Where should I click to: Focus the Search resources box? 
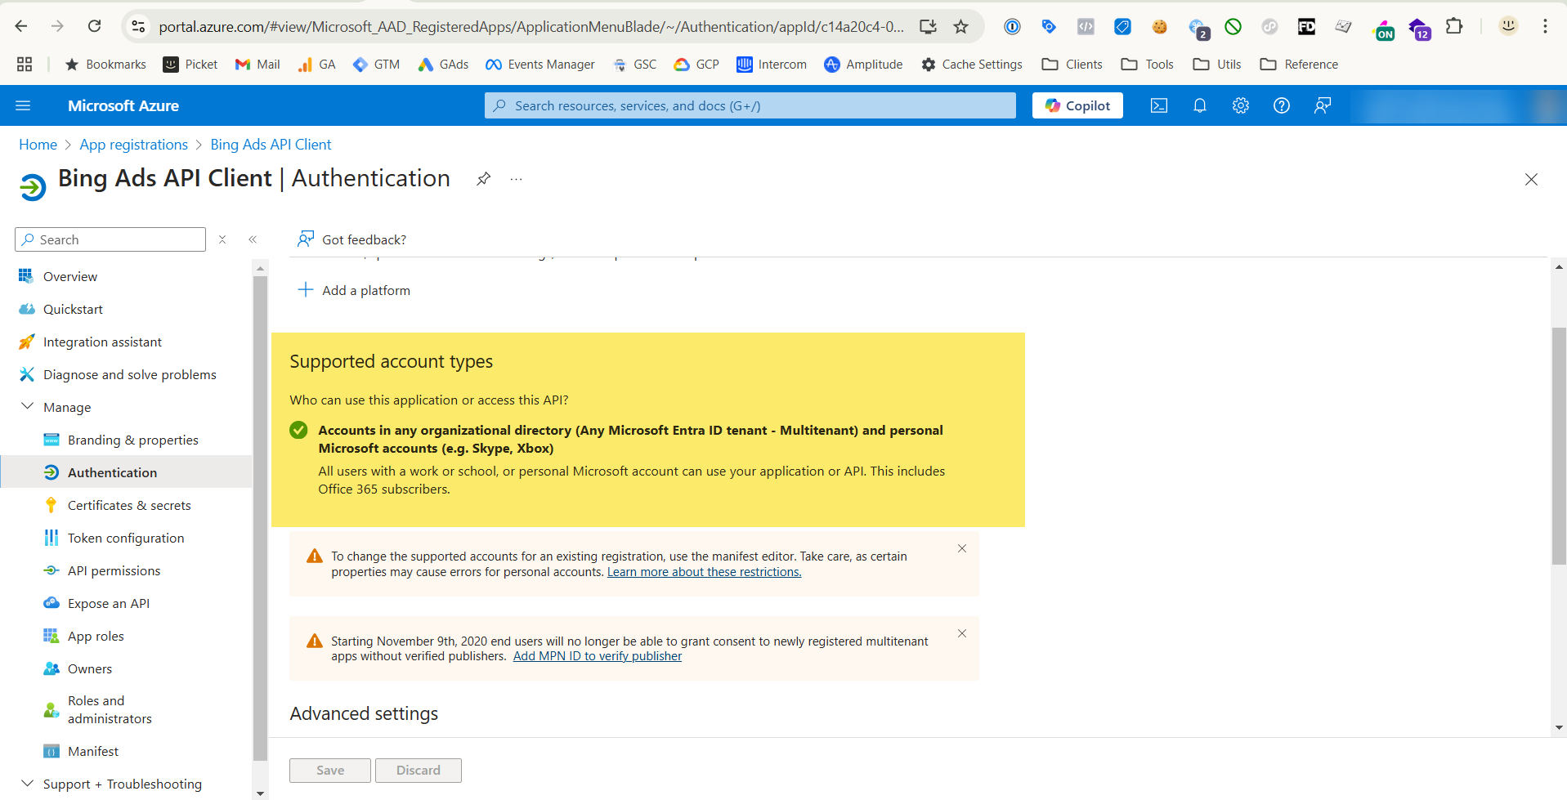click(x=750, y=105)
